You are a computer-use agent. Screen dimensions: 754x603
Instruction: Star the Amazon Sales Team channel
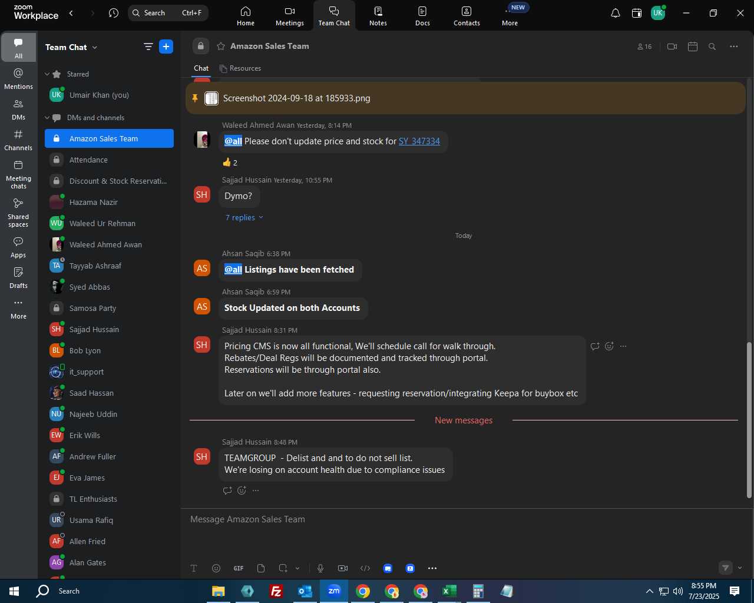221,46
